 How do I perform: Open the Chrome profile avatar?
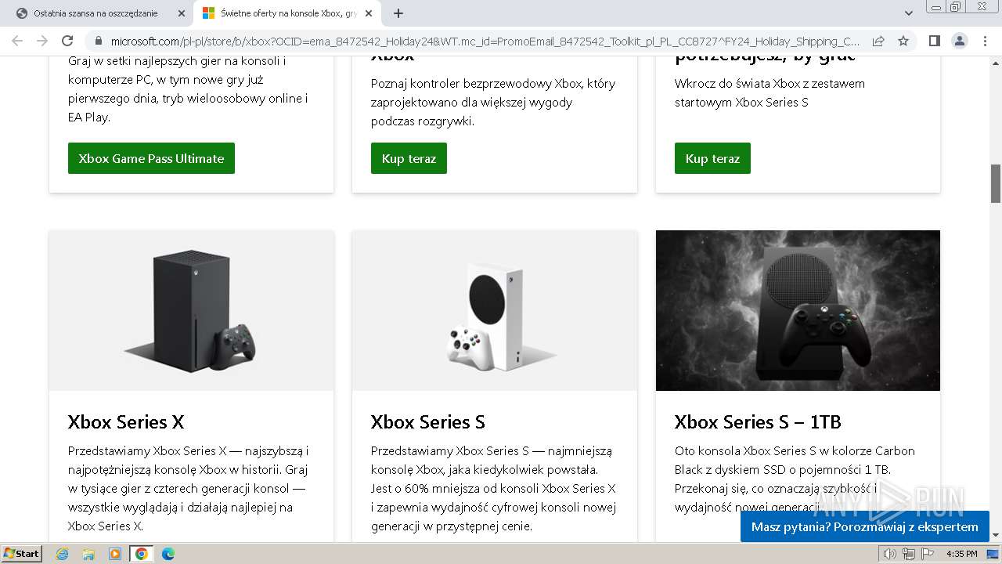click(959, 41)
